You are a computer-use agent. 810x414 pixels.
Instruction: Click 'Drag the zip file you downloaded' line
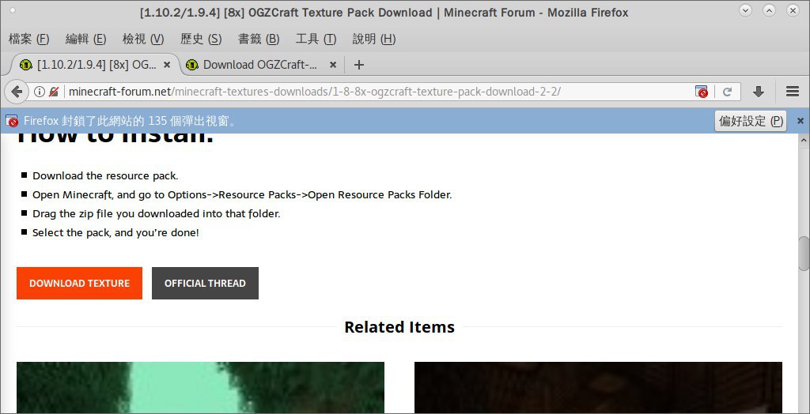(156, 213)
